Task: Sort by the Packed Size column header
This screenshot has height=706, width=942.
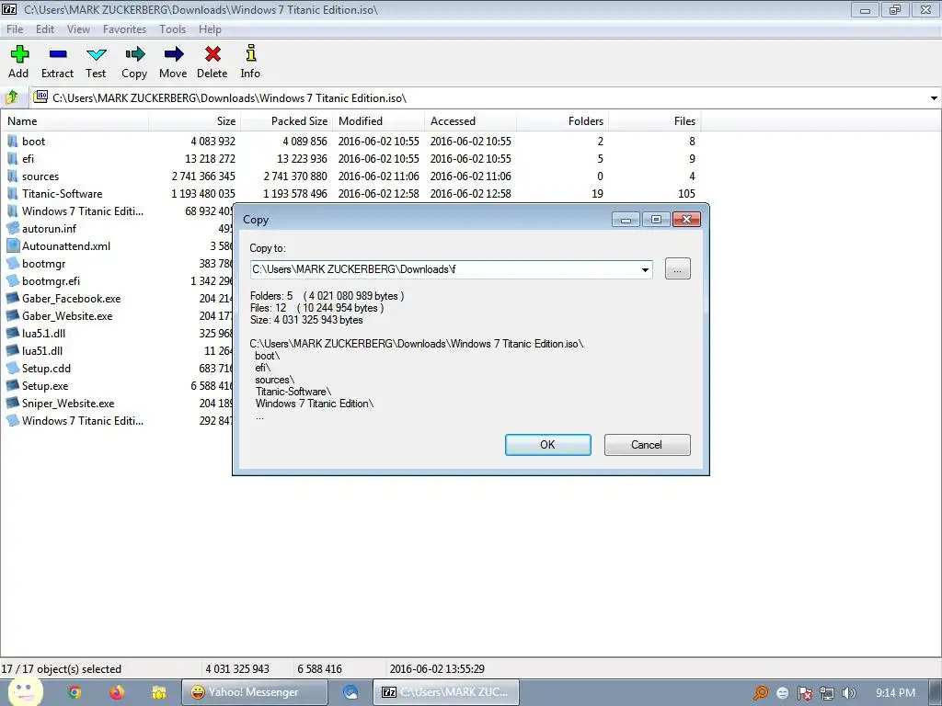Action: point(287,120)
